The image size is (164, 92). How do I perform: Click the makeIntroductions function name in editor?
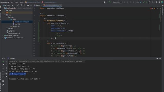click(x=55, y=21)
